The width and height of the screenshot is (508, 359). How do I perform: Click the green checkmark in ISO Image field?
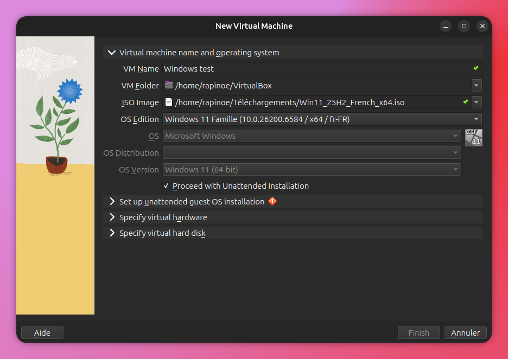point(465,102)
